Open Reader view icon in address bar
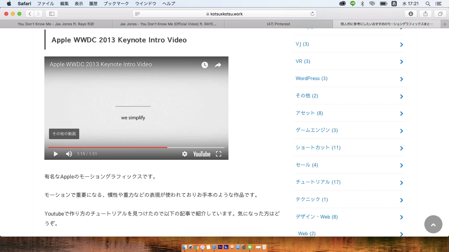Image resolution: width=449 pixels, height=252 pixels. (137, 14)
